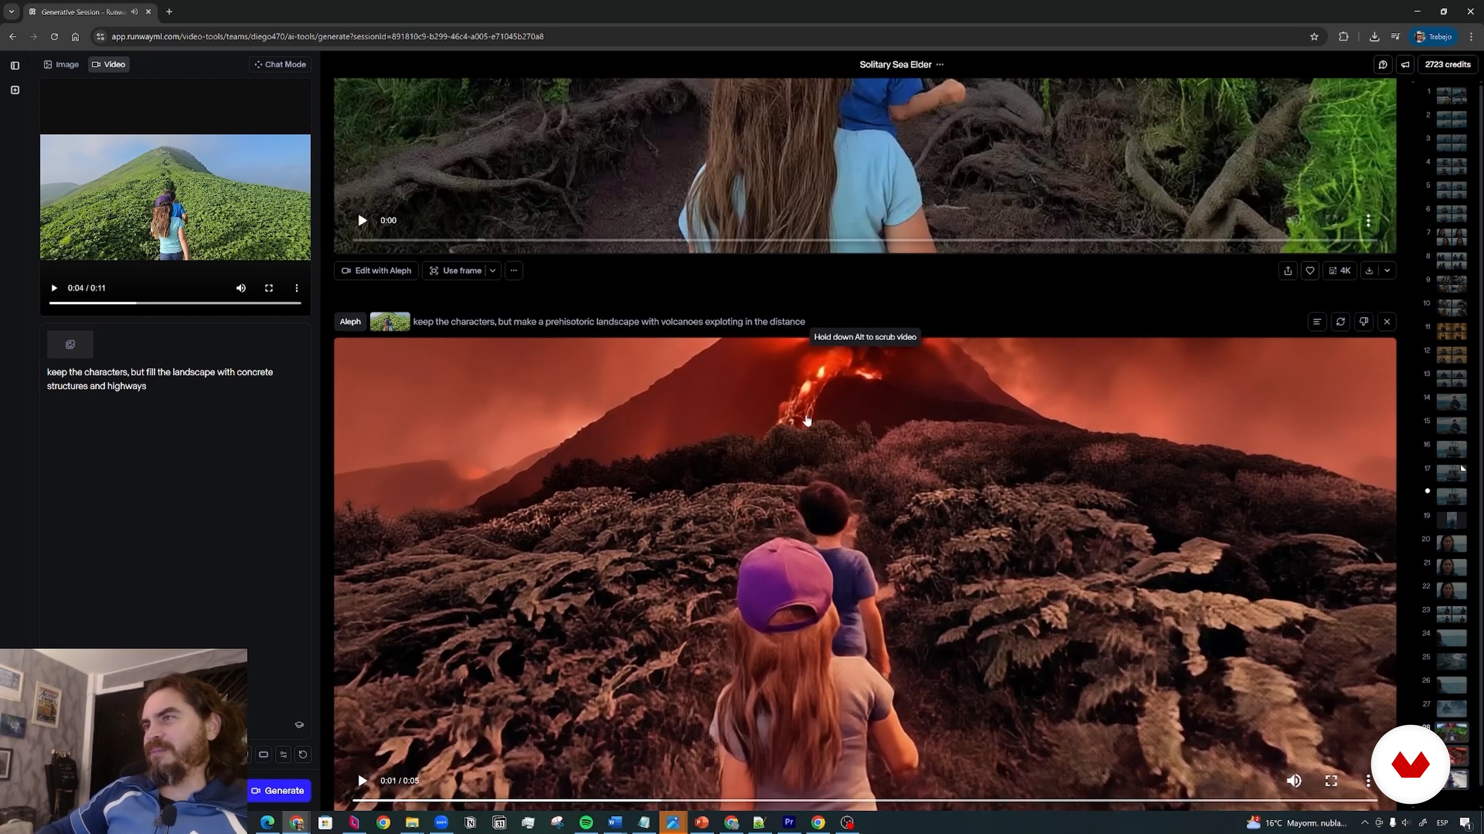The width and height of the screenshot is (1484, 834).
Task: Enter fullscreen on input video preview
Action: 269,288
